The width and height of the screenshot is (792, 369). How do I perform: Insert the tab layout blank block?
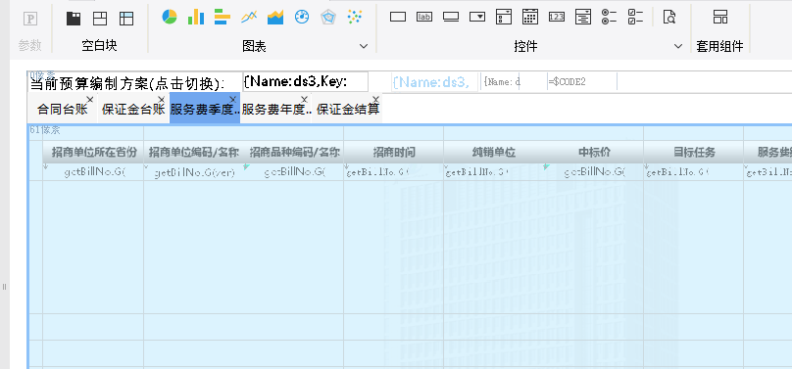point(100,19)
